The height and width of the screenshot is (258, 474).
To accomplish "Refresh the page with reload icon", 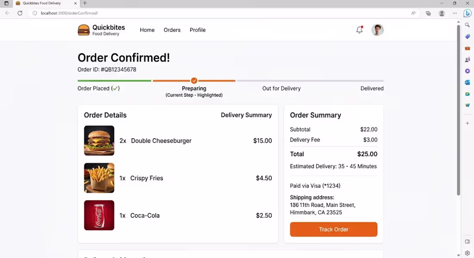I will point(20,13).
